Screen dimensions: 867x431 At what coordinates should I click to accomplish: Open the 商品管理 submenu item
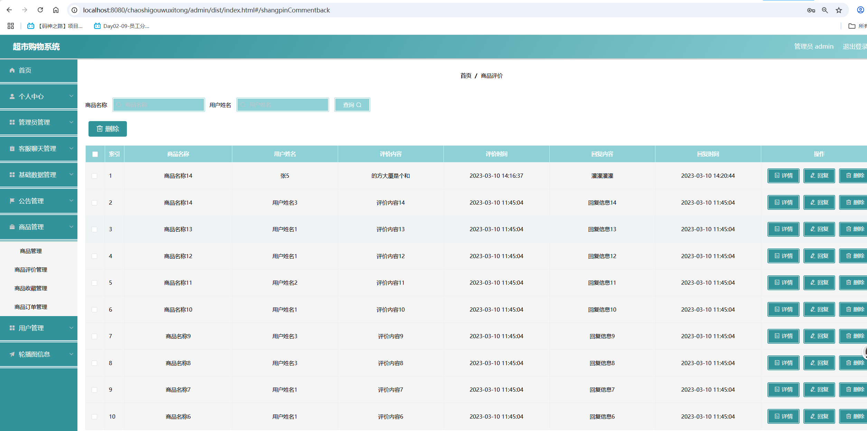pos(31,251)
